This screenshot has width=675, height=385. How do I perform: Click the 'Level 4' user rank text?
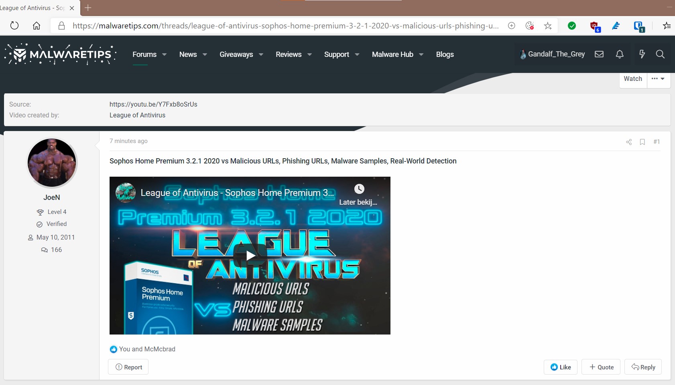tap(57, 212)
